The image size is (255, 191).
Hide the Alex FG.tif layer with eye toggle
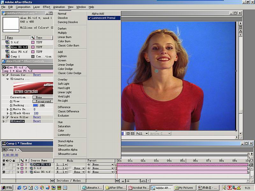[x=4, y=165]
